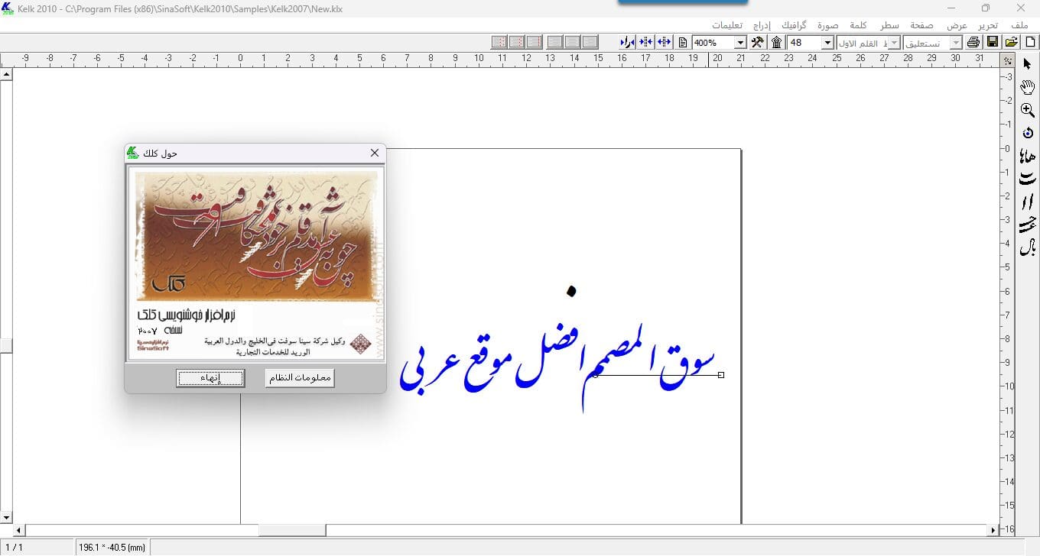Close the حول كلك dialog
Image resolution: width=1040 pixels, height=556 pixels.
coord(375,153)
